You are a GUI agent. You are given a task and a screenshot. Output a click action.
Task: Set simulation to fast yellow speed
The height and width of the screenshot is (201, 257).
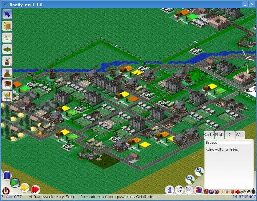click(x=25, y=188)
